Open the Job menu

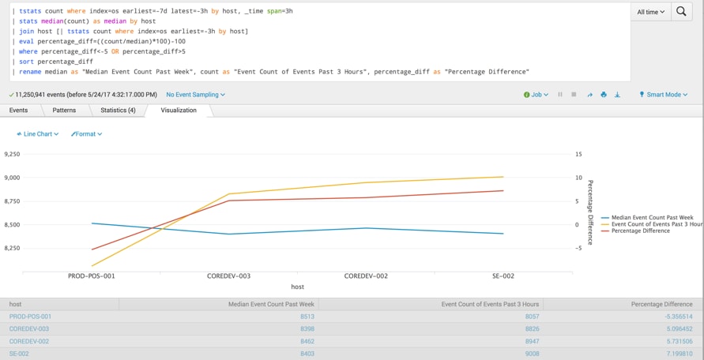tap(536, 95)
